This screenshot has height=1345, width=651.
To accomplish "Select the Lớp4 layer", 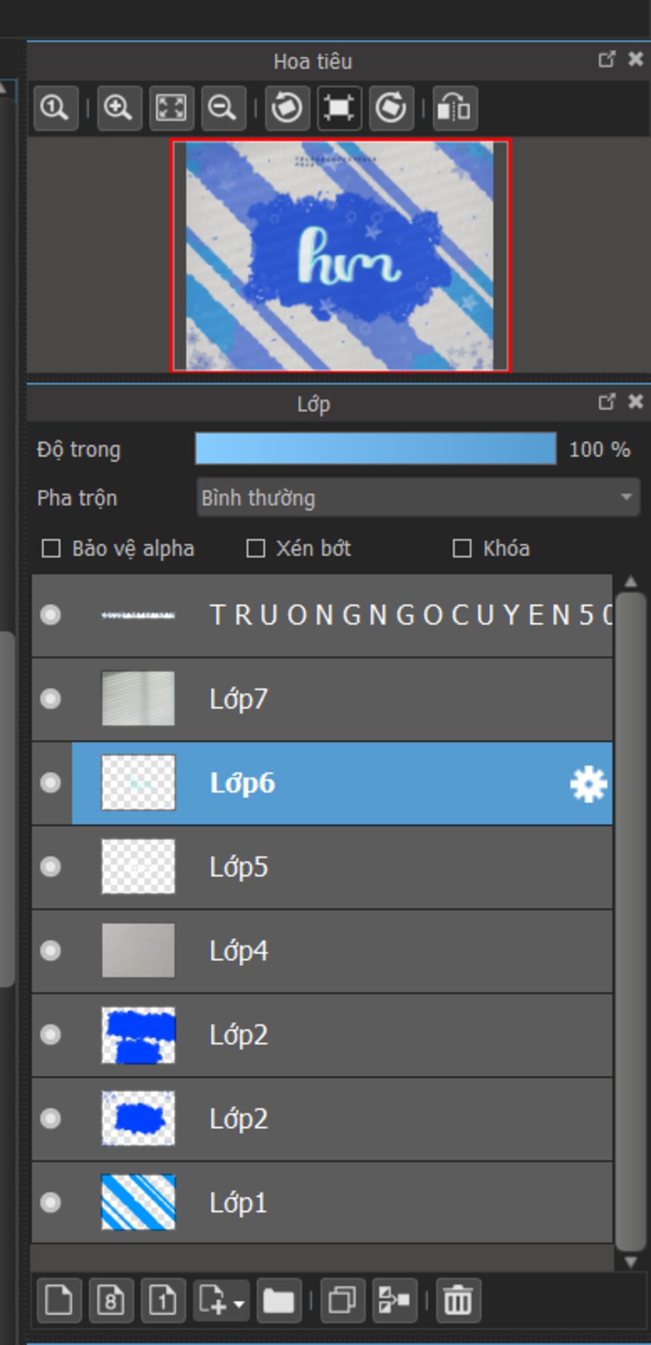I will [x=322, y=951].
